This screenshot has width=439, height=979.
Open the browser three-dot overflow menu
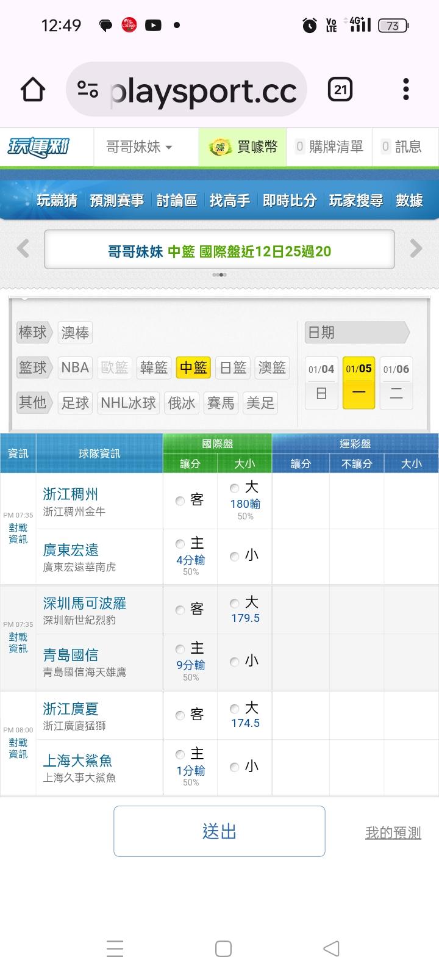(406, 90)
